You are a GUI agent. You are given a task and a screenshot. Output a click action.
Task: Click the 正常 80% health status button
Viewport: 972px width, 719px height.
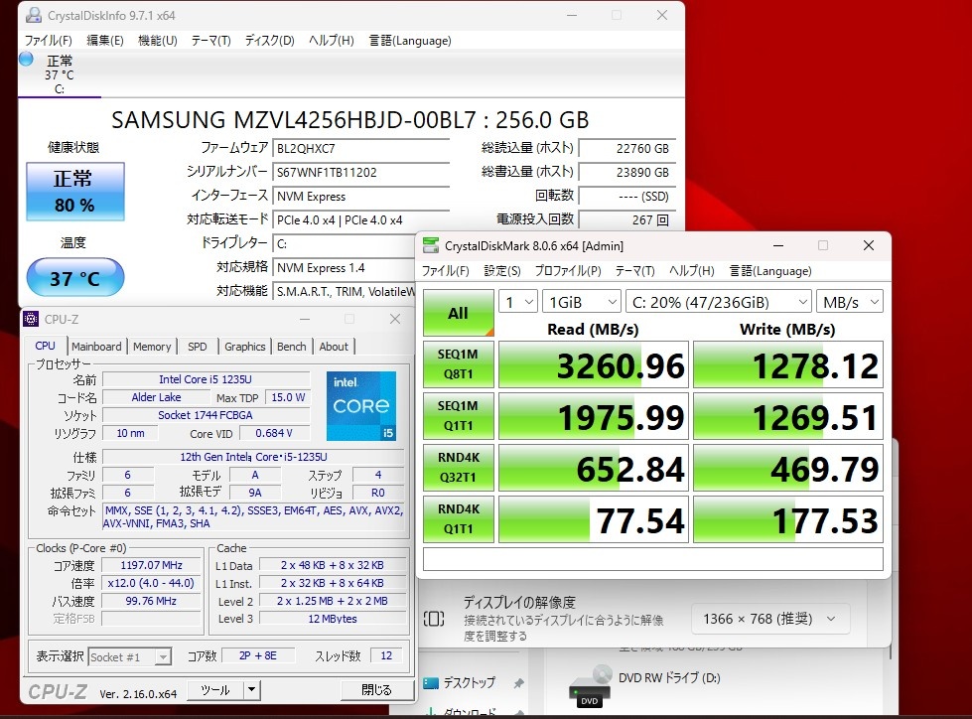pyautogui.click(x=75, y=192)
